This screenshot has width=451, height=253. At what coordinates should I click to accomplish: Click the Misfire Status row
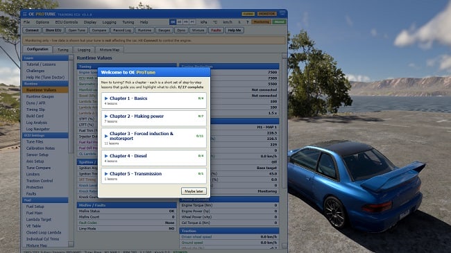coord(127,211)
